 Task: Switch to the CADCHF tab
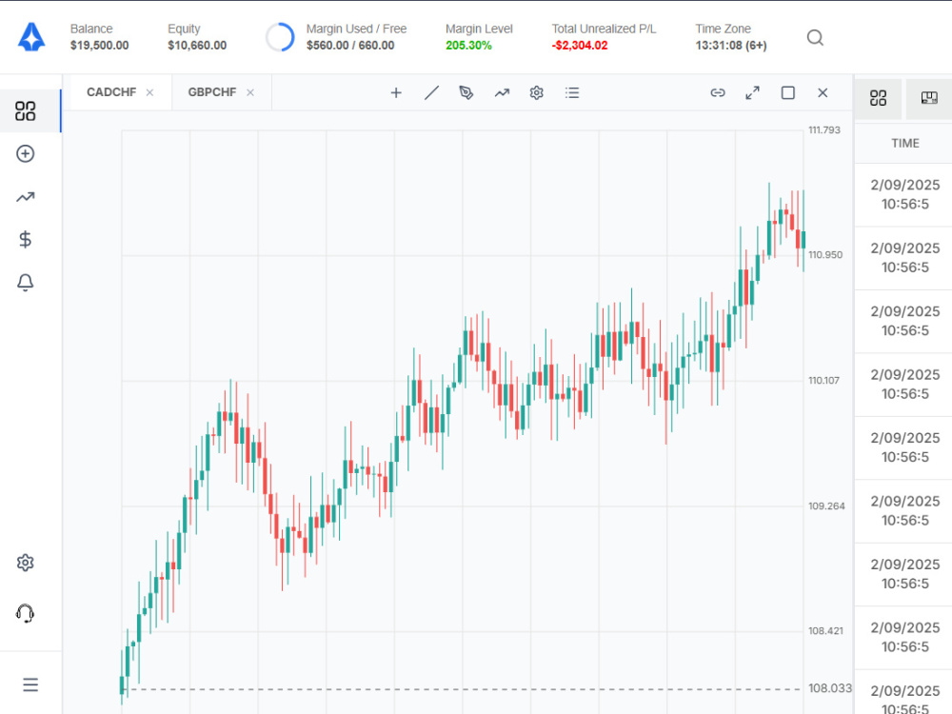[x=111, y=92]
